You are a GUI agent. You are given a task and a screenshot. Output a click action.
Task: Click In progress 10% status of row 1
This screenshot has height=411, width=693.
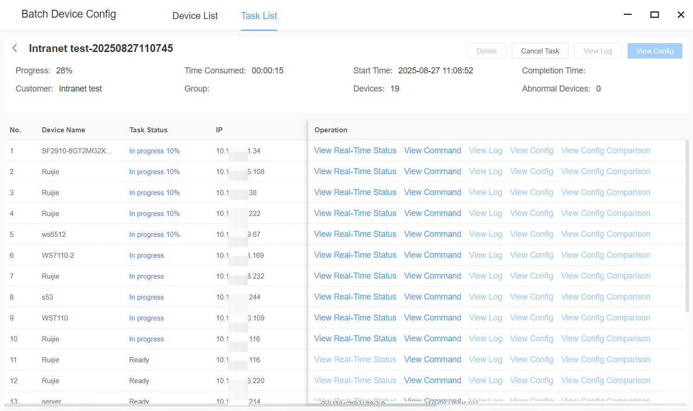[154, 151]
